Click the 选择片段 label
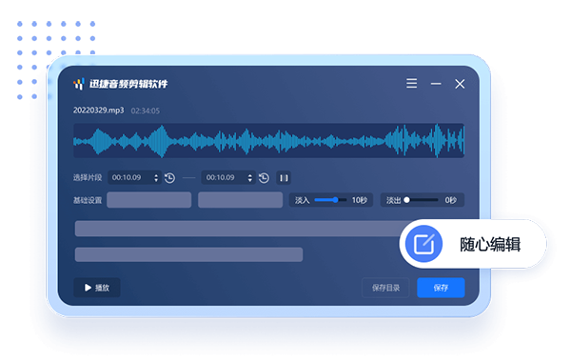571x362 pixels. click(x=88, y=177)
